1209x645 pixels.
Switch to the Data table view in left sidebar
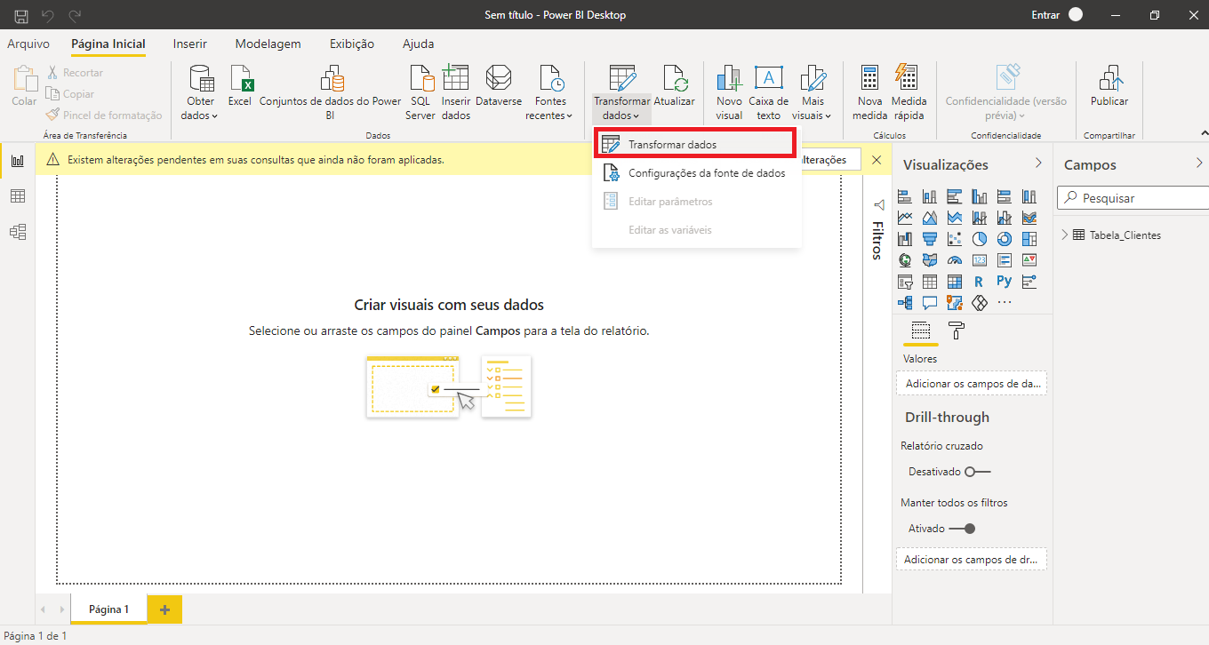click(x=17, y=196)
